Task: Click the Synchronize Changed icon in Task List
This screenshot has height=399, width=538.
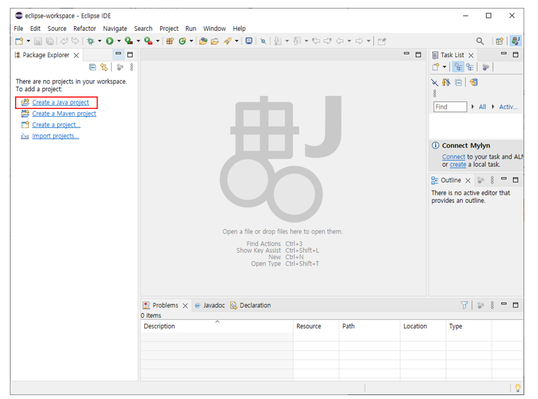Action: click(x=474, y=82)
